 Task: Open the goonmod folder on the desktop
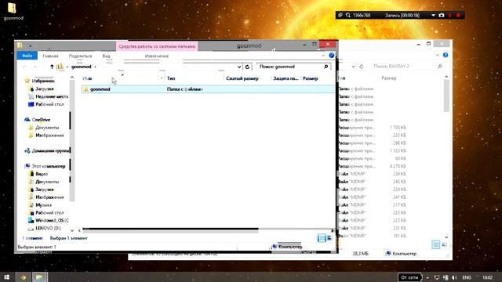pos(13,11)
